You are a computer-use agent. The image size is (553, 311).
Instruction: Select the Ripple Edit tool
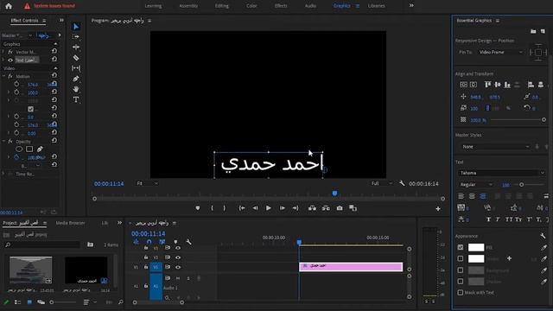click(x=76, y=47)
